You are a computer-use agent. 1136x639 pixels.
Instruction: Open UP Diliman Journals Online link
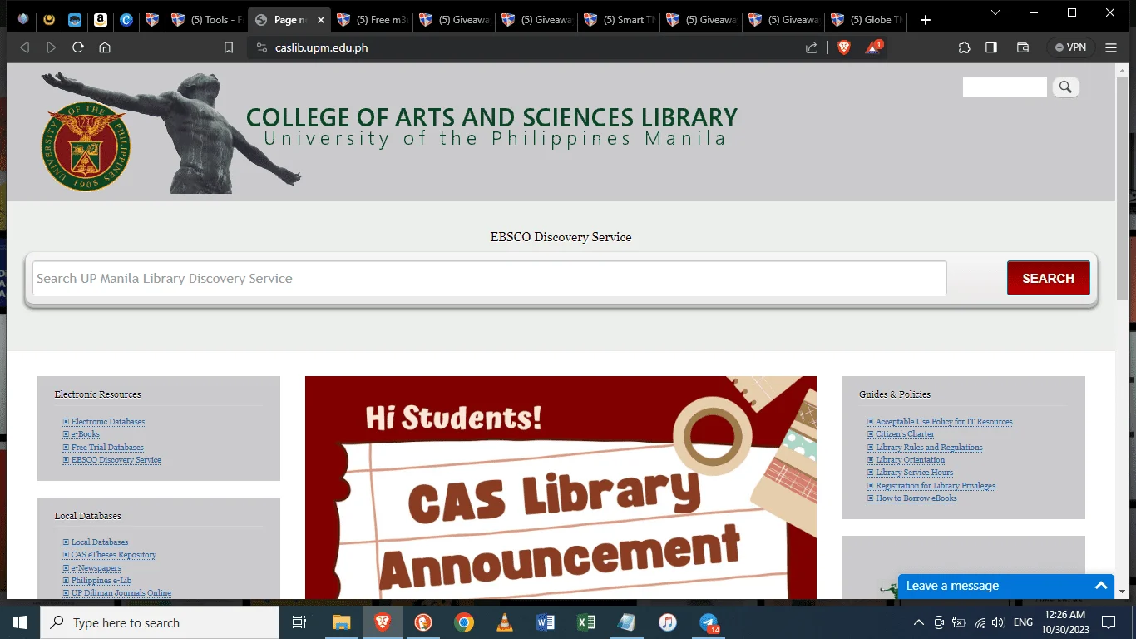pos(121,593)
